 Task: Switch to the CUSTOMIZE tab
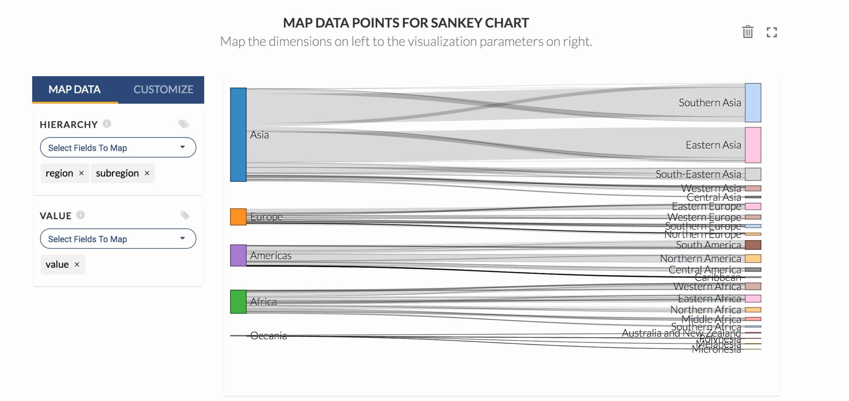pos(163,90)
